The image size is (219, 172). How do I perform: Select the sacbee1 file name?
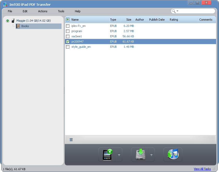(x=77, y=36)
